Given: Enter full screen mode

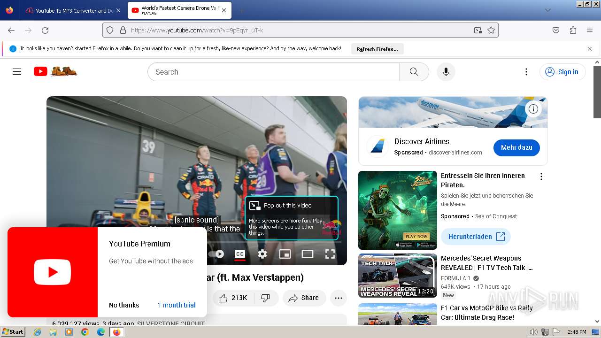Looking at the screenshot, I should pos(330,254).
